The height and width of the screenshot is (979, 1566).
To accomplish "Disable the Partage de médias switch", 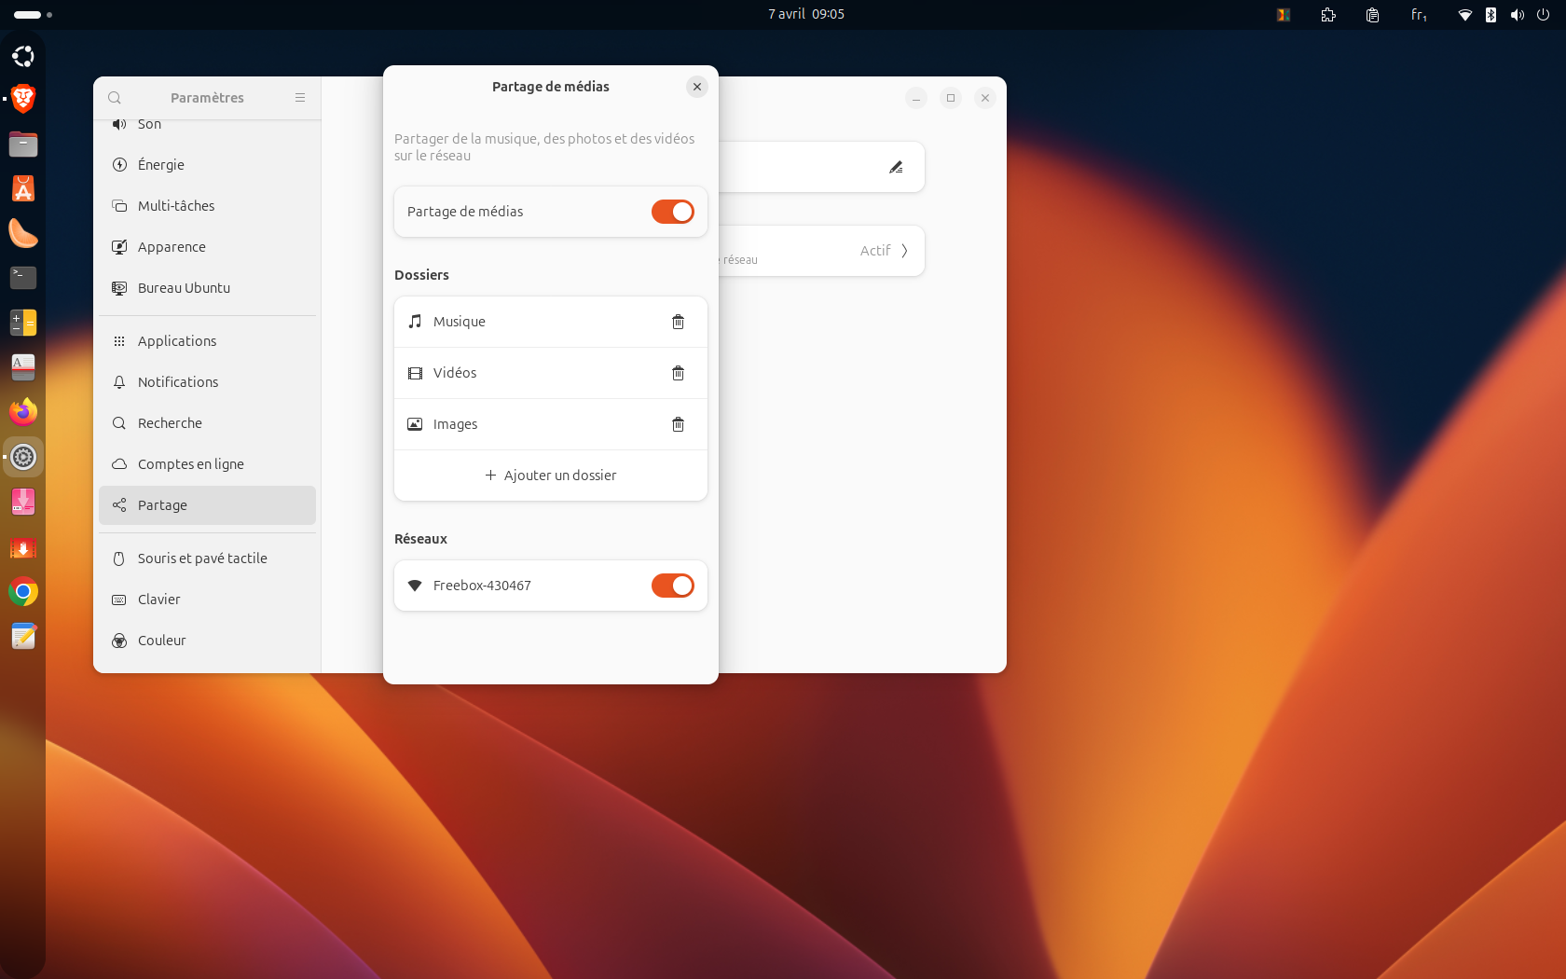I will pos(672,212).
